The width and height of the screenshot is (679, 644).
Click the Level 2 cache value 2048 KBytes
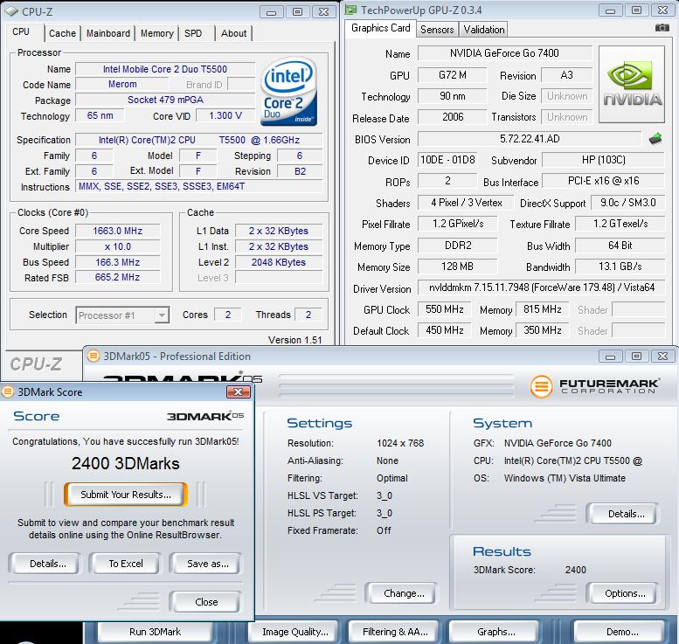[279, 262]
